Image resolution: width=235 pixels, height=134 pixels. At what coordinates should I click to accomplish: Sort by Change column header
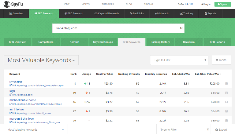pyautogui.click(x=86, y=74)
